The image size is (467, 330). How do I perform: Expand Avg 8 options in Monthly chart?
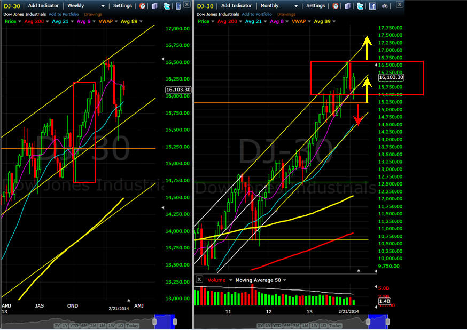pyautogui.click(x=288, y=21)
